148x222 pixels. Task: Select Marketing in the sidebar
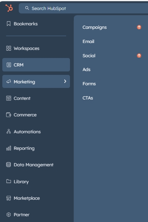pos(36,81)
